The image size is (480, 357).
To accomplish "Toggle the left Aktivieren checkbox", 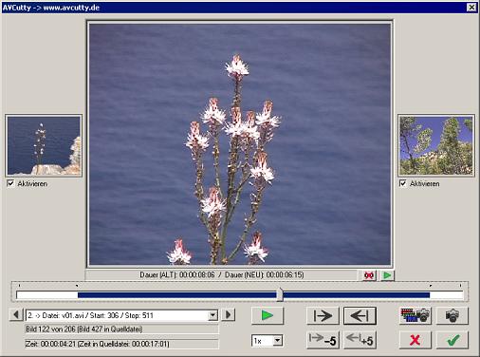I will (x=10, y=183).
